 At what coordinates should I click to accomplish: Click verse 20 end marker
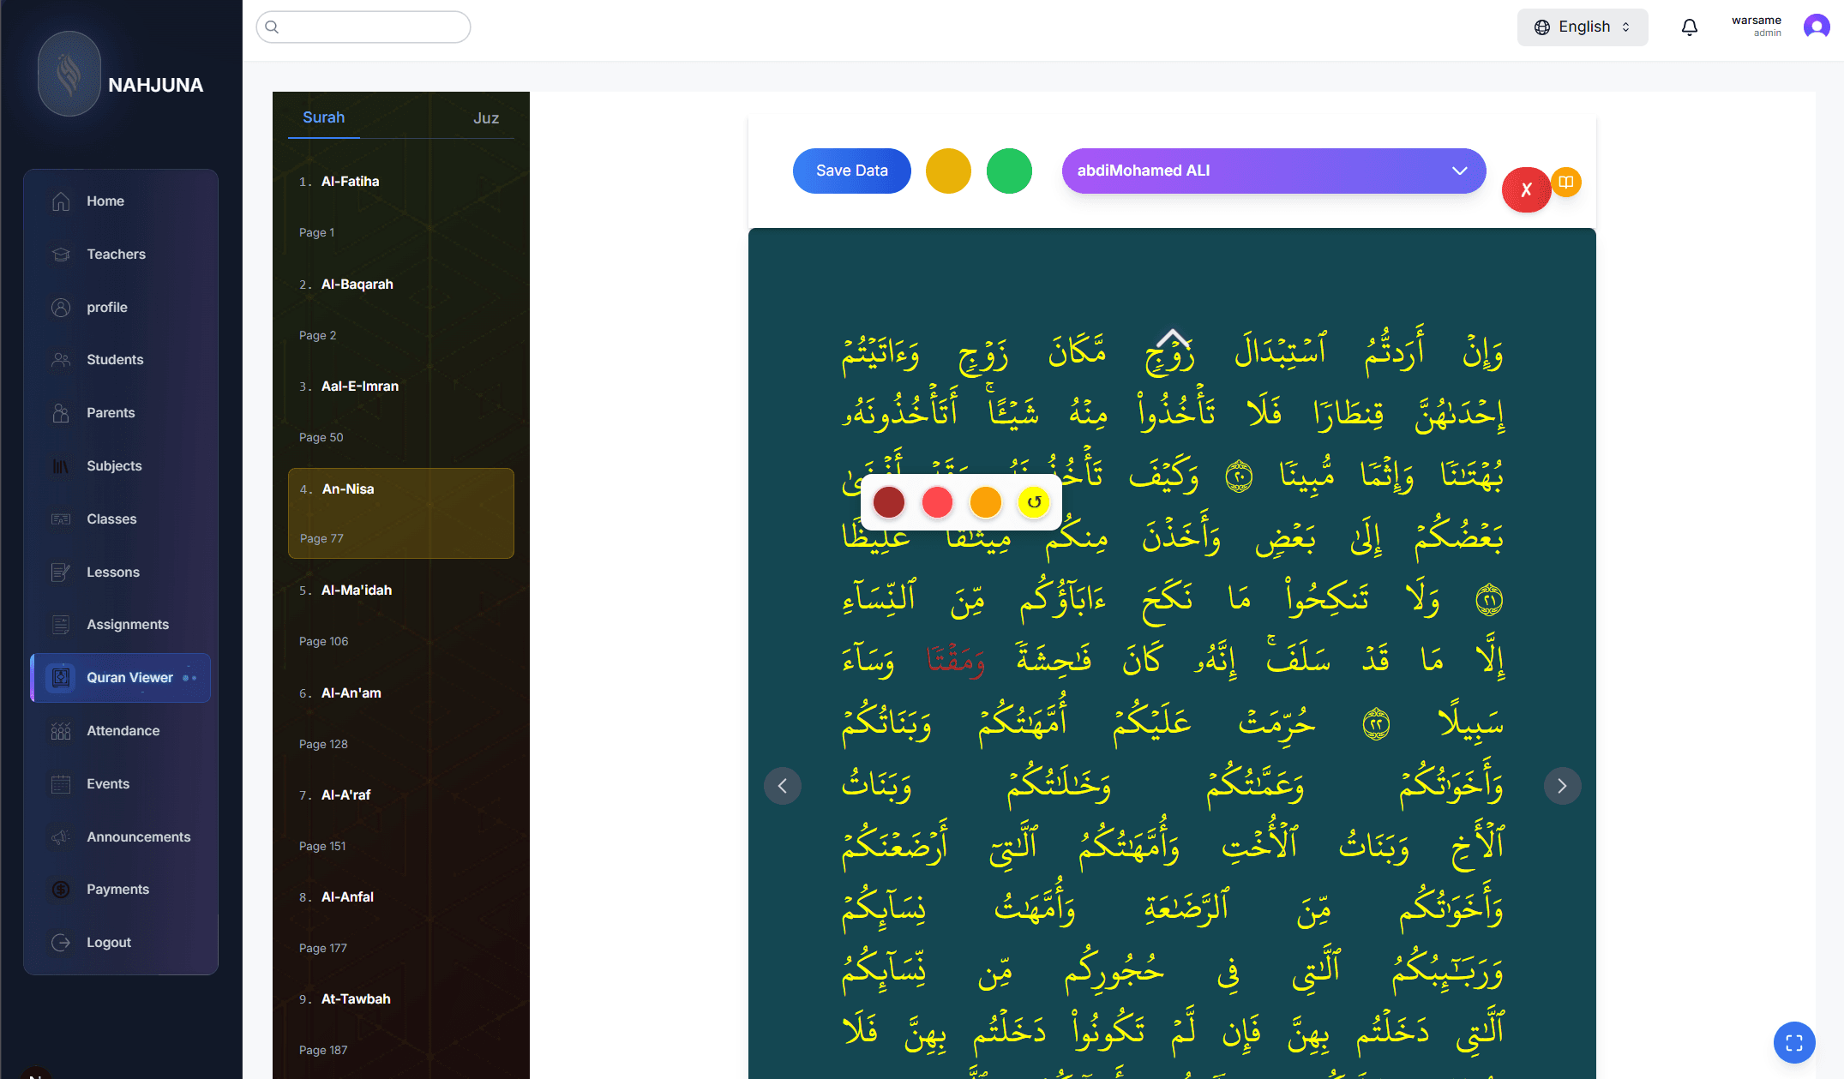coord(1239,477)
